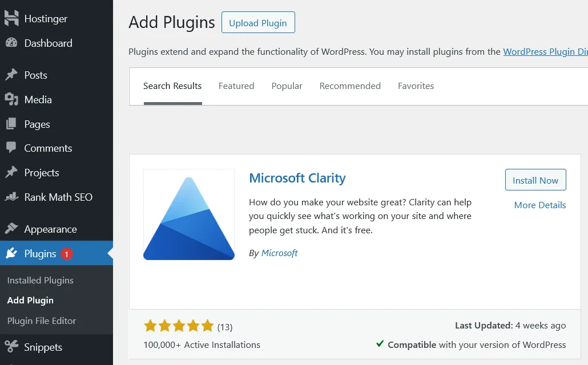Open More Details for Microsoft Clarity
Viewport: 588px width, 365px height.
539,205
